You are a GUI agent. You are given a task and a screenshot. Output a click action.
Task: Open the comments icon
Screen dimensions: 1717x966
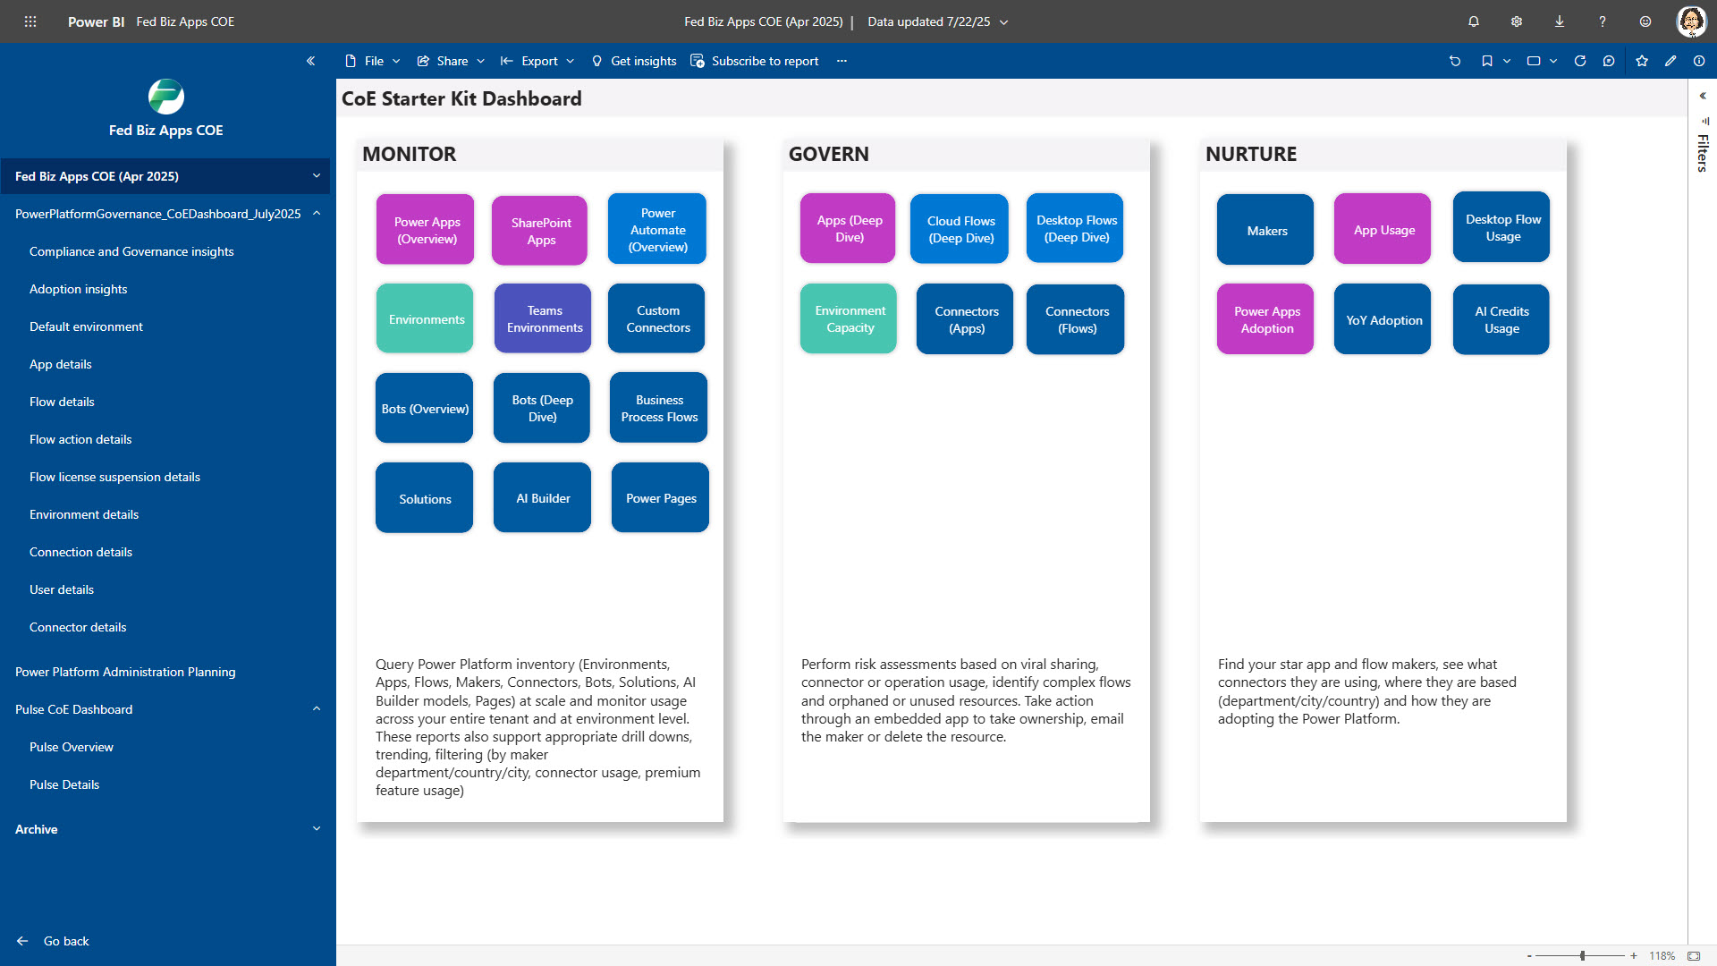(x=1609, y=61)
